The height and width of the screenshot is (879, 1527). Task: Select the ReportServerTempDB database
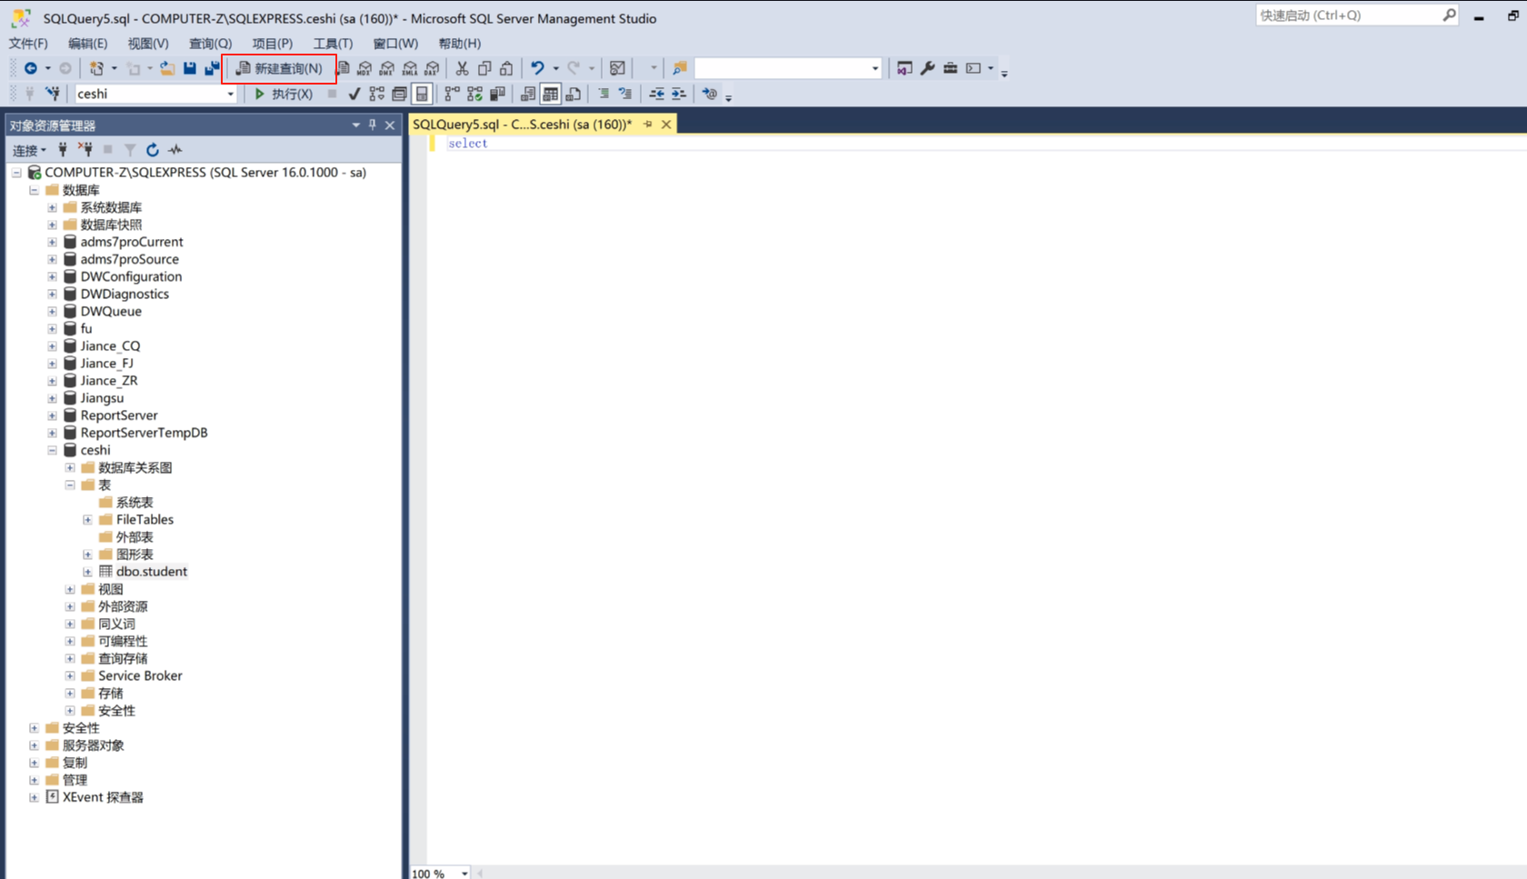pyautogui.click(x=144, y=433)
